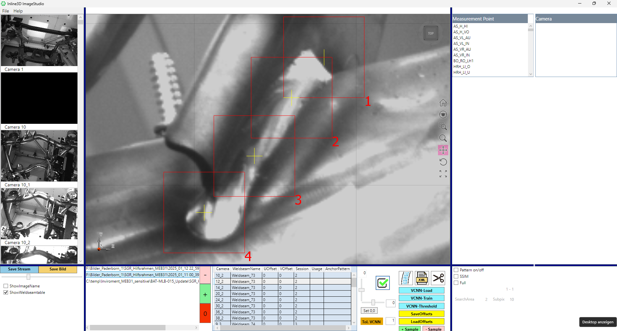Click the green plus button beside file list

pos(205,294)
